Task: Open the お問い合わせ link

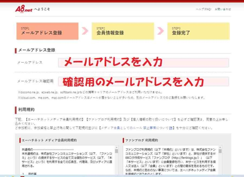Action: [x=223, y=9]
